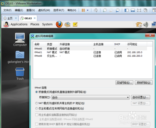Select the 仅主机模式 radio button

[37, 108]
